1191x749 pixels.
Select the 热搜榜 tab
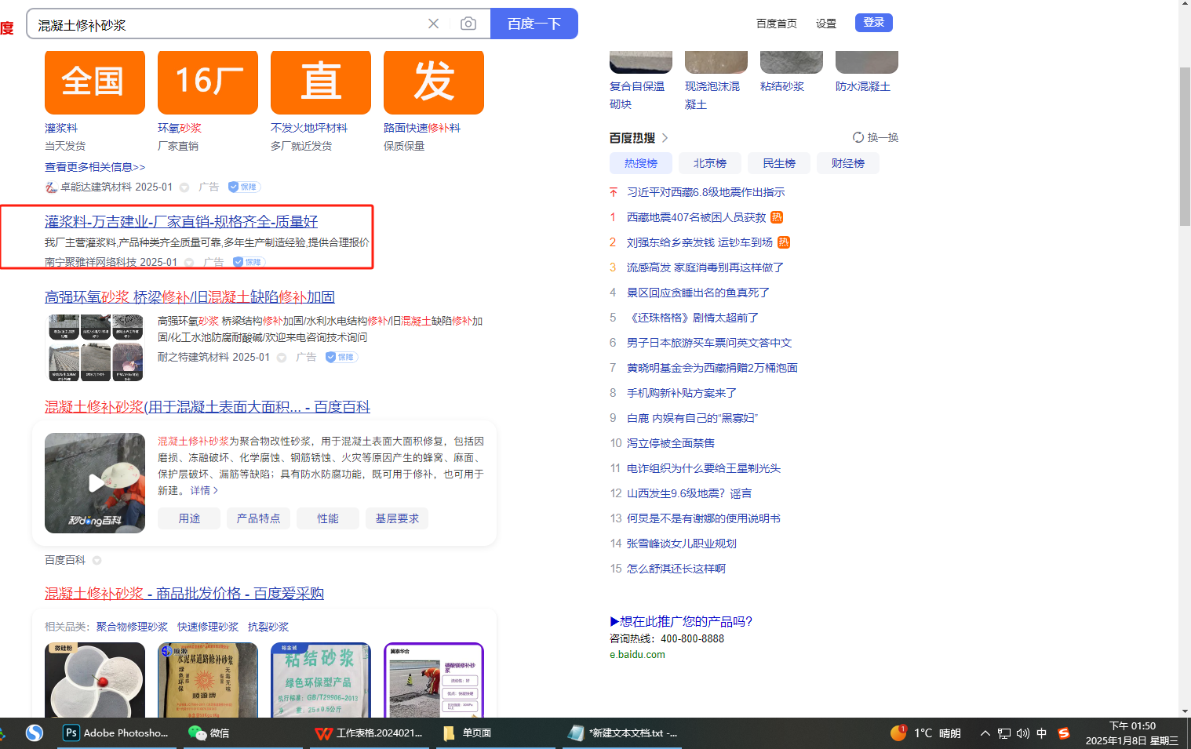tap(641, 163)
